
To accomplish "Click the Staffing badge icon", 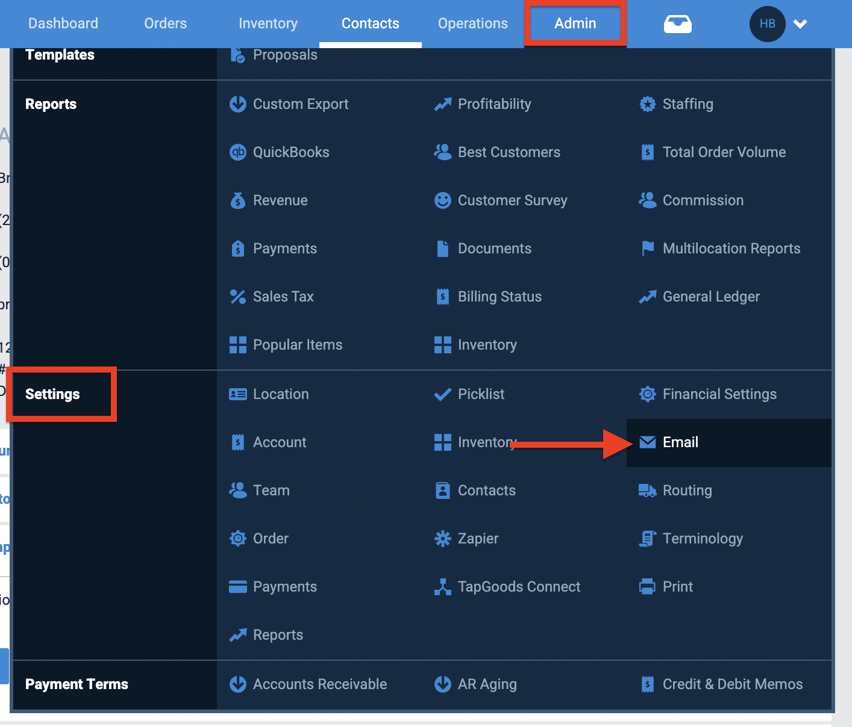I will [648, 104].
